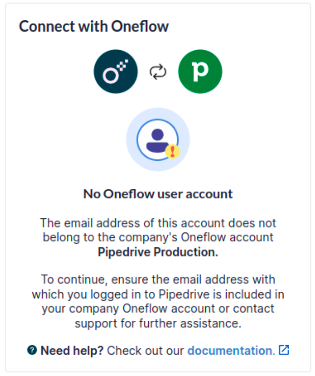The image size is (315, 376).
Task: Click the email address explanation paragraph
Action: point(157,237)
